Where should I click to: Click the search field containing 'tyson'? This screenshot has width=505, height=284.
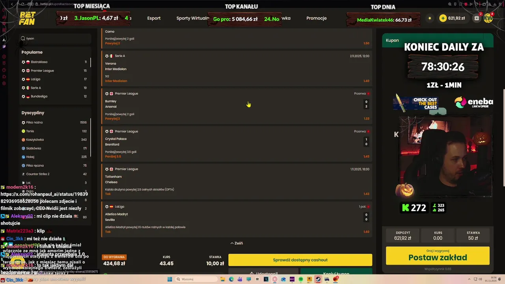(x=55, y=39)
